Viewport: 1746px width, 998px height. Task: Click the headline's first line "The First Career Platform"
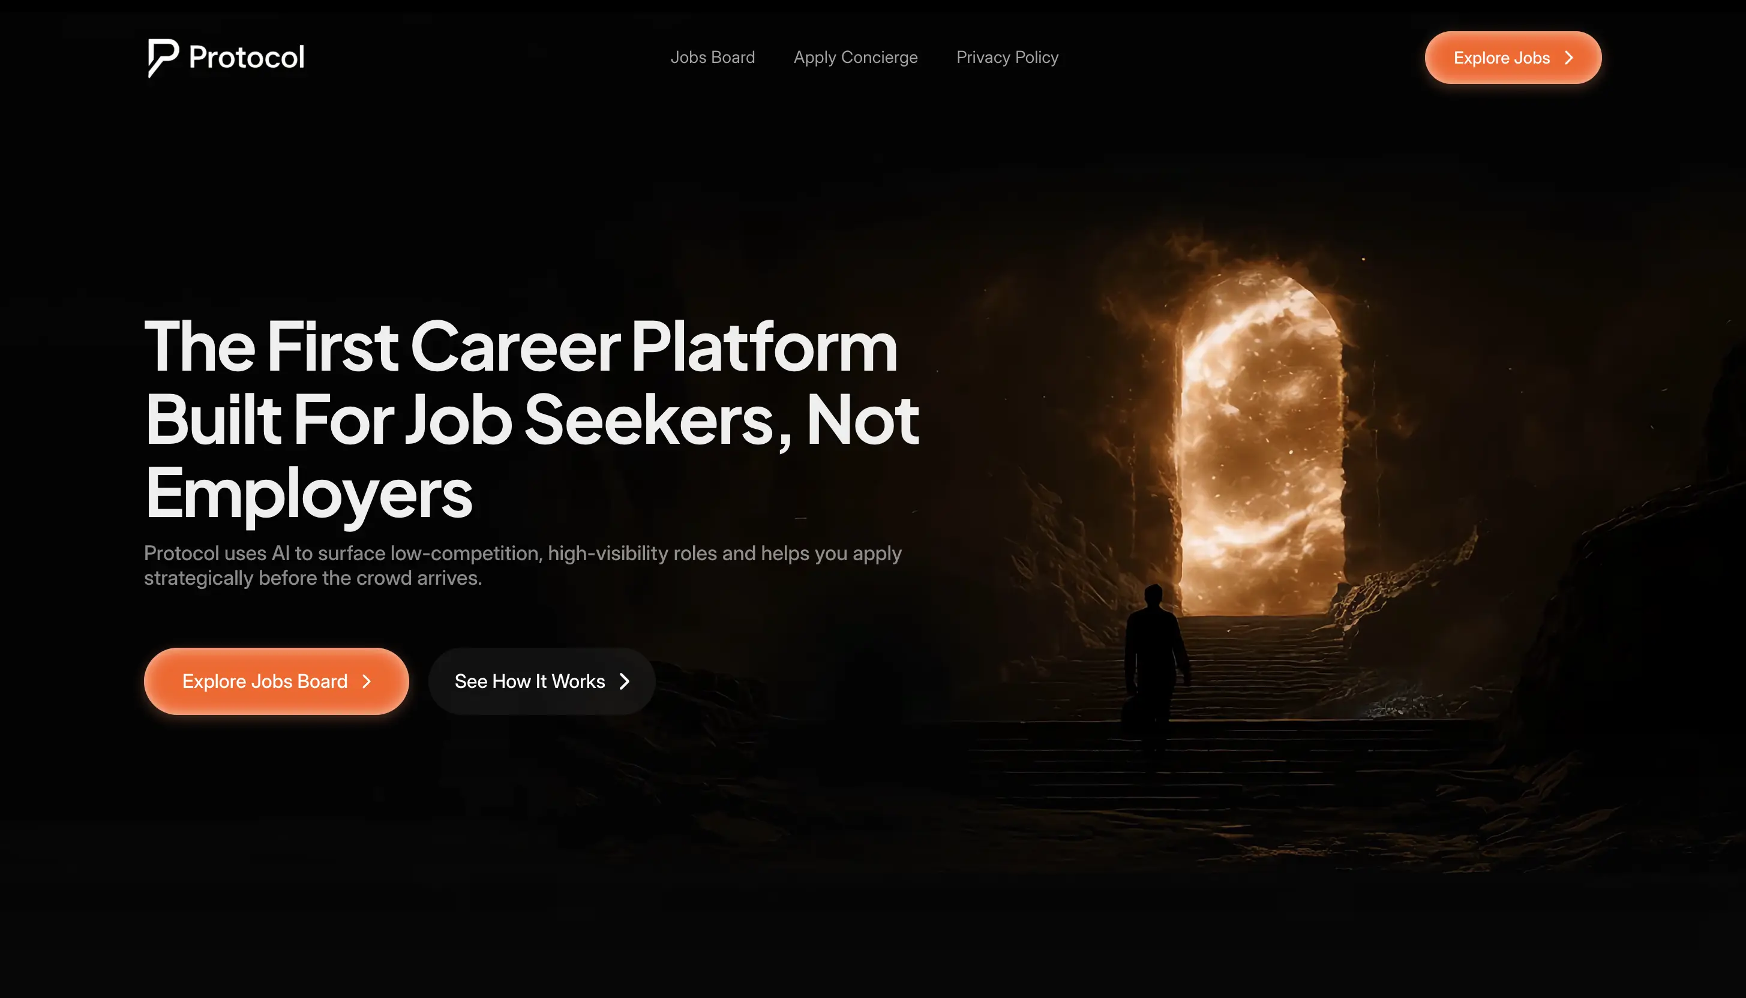tap(520, 346)
